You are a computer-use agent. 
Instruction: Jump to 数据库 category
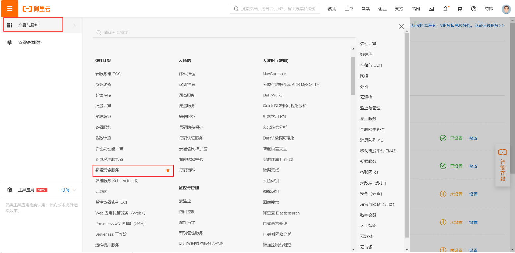[x=366, y=54]
